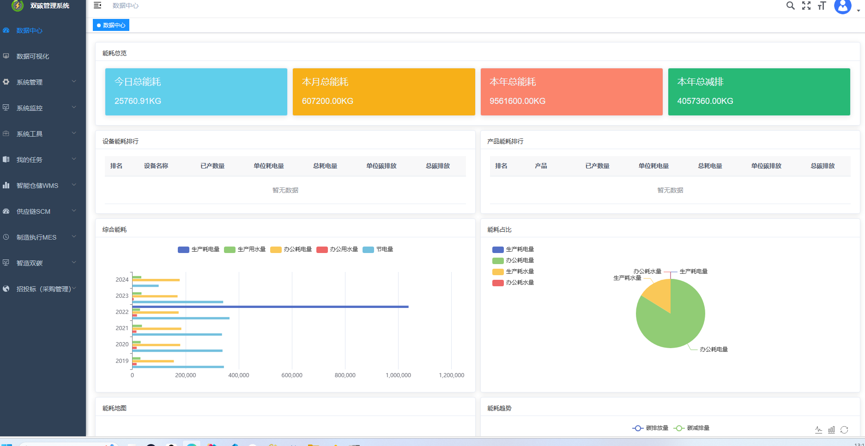Image resolution: width=865 pixels, height=446 pixels.
Task: Toggle 碳排放量 line in 能耗趋势 legend
Action: 650,428
